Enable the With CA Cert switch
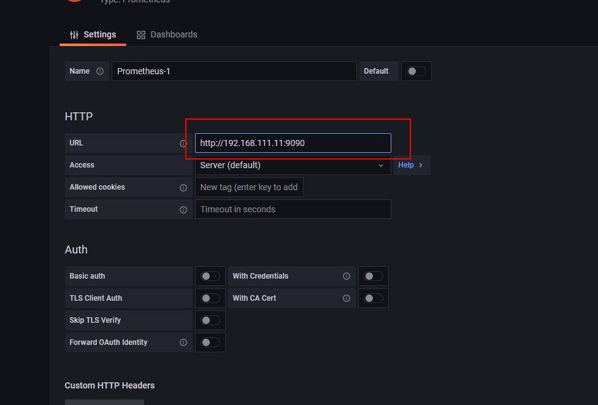Viewport: 598px width, 405px height. (374, 298)
